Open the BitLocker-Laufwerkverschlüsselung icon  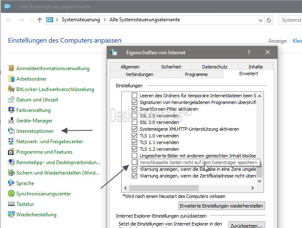(11, 89)
